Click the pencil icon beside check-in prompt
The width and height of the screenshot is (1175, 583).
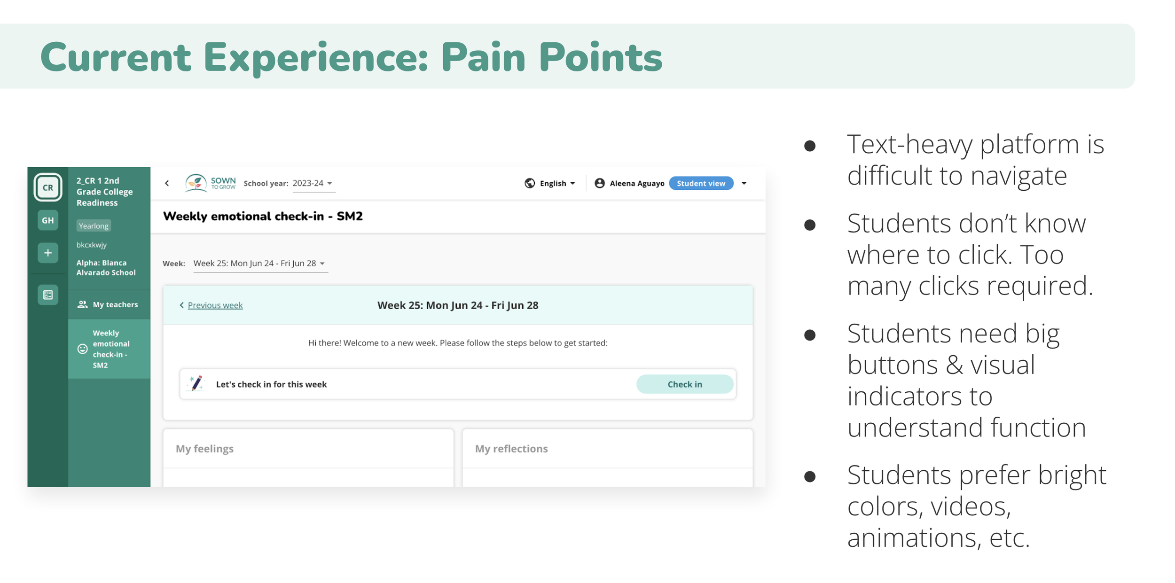[x=196, y=384]
